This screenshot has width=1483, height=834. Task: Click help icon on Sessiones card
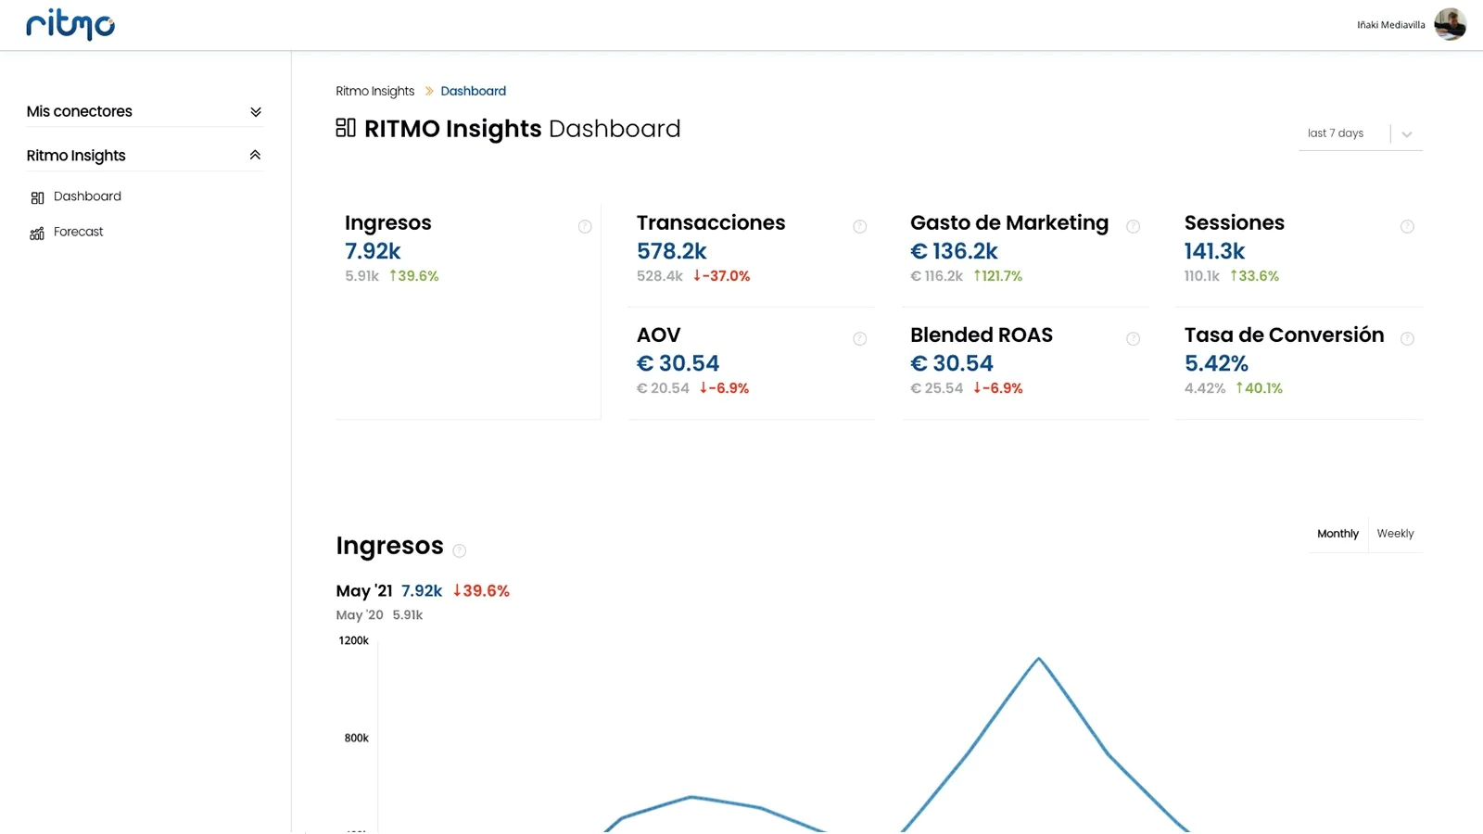[x=1407, y=227]
